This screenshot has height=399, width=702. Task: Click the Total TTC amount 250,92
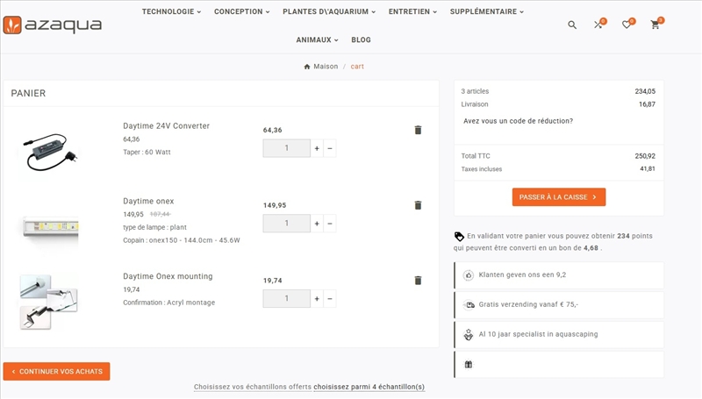pyautogui.click(x=645, y=156)
